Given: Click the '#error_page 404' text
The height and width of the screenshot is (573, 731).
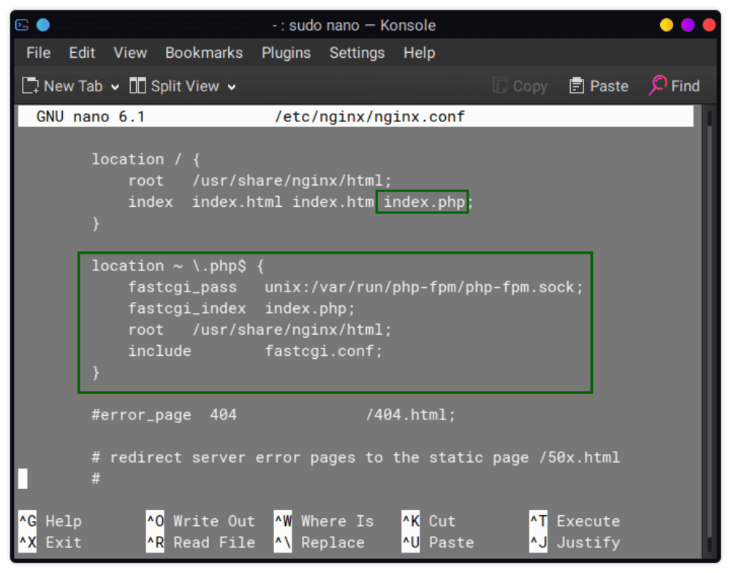Looking at the screenshot, I should tap(164, 415).
